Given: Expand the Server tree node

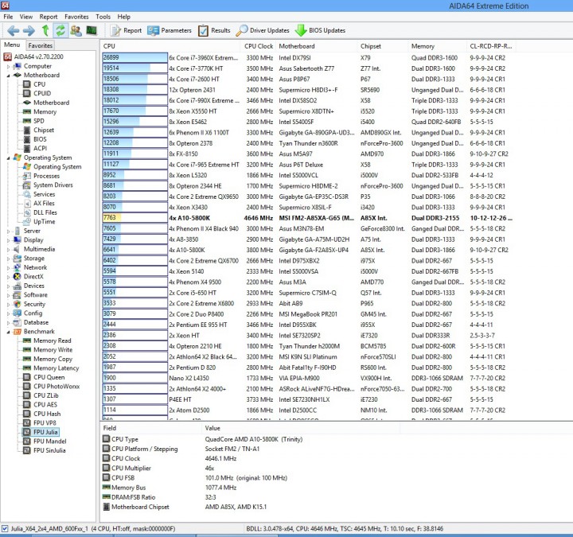Looking at the screenshot, I should (8, 231).
